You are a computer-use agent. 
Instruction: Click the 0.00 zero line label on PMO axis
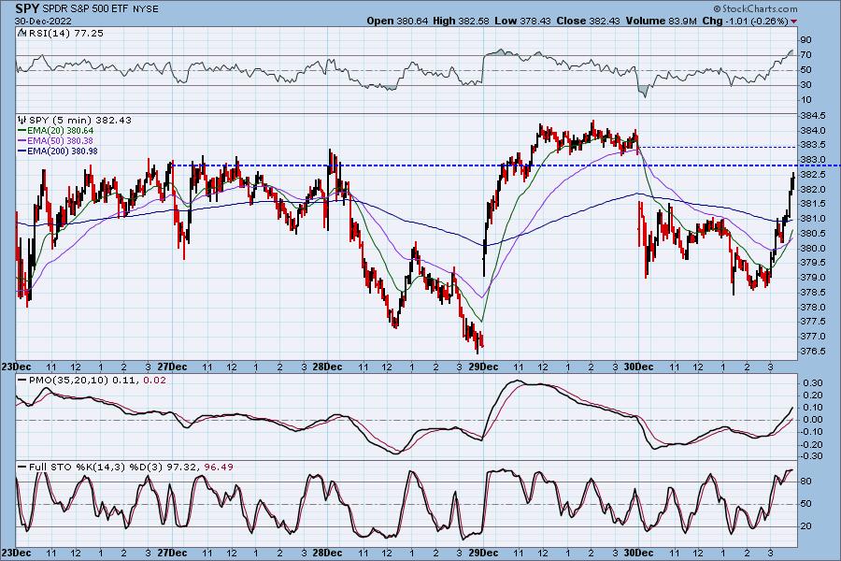tap(813, 420)
